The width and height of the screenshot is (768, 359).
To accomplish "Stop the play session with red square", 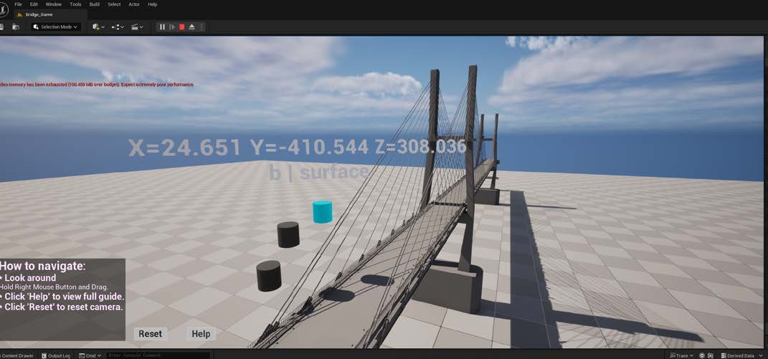I will (x=181, y=27).
